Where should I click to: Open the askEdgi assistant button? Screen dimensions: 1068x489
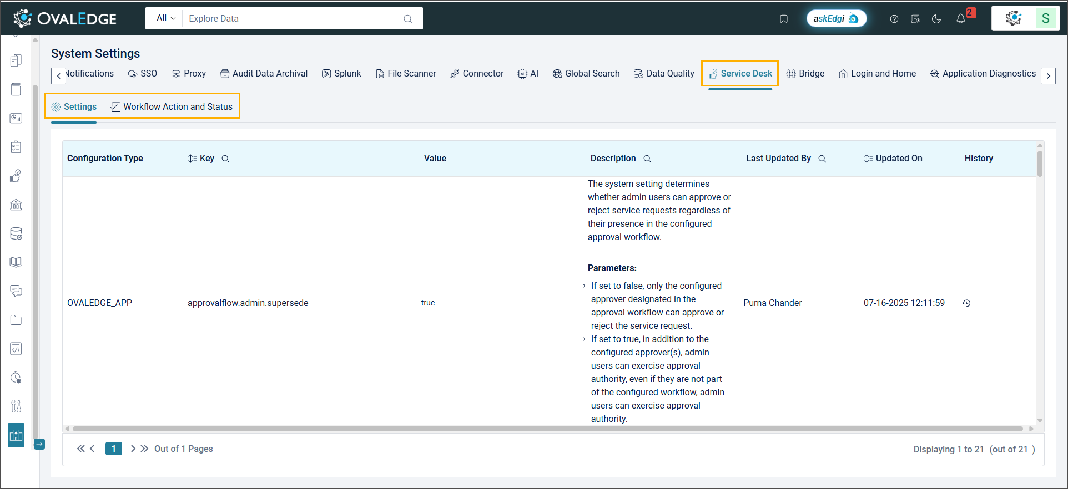[836, 19]
